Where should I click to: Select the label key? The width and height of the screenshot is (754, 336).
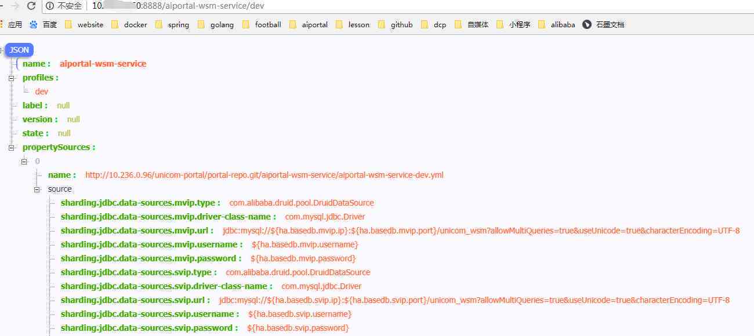pyautogui.click(x=35, y=105)
